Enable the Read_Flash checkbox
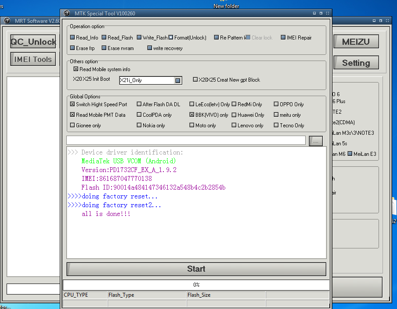Image resolution: width=397 pixels, height=309 pixels. click(104, 37)
